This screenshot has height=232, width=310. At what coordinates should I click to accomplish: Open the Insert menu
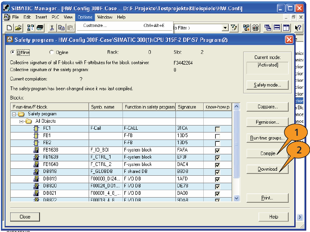click(x=41, y=17)
